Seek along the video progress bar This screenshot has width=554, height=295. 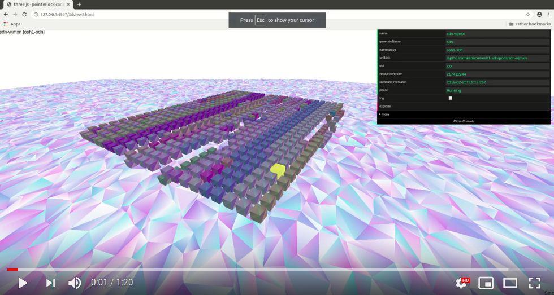[277, 270]
